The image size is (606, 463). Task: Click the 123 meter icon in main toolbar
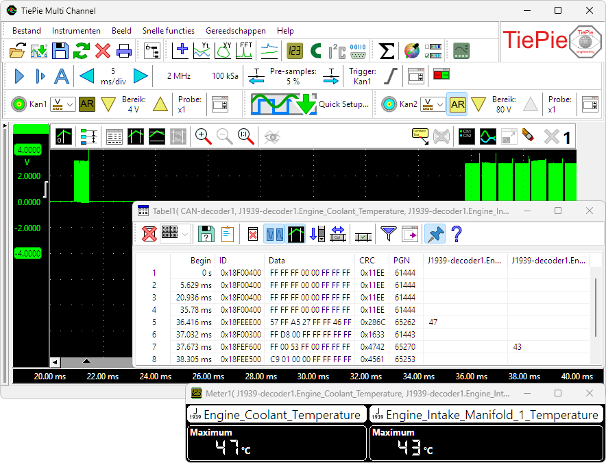pos(295,51)
